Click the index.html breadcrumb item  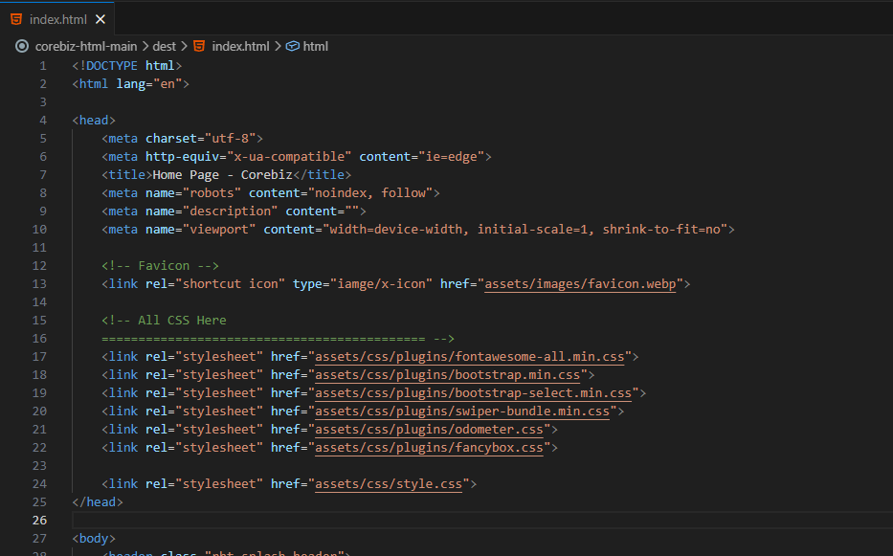[x=240, y=46]
